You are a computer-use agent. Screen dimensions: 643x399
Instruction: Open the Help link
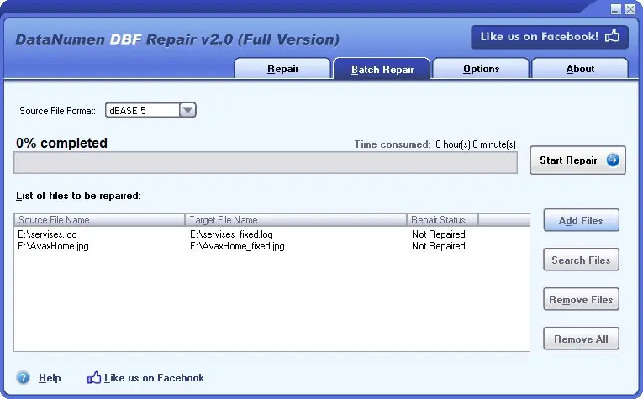(50, 378)
